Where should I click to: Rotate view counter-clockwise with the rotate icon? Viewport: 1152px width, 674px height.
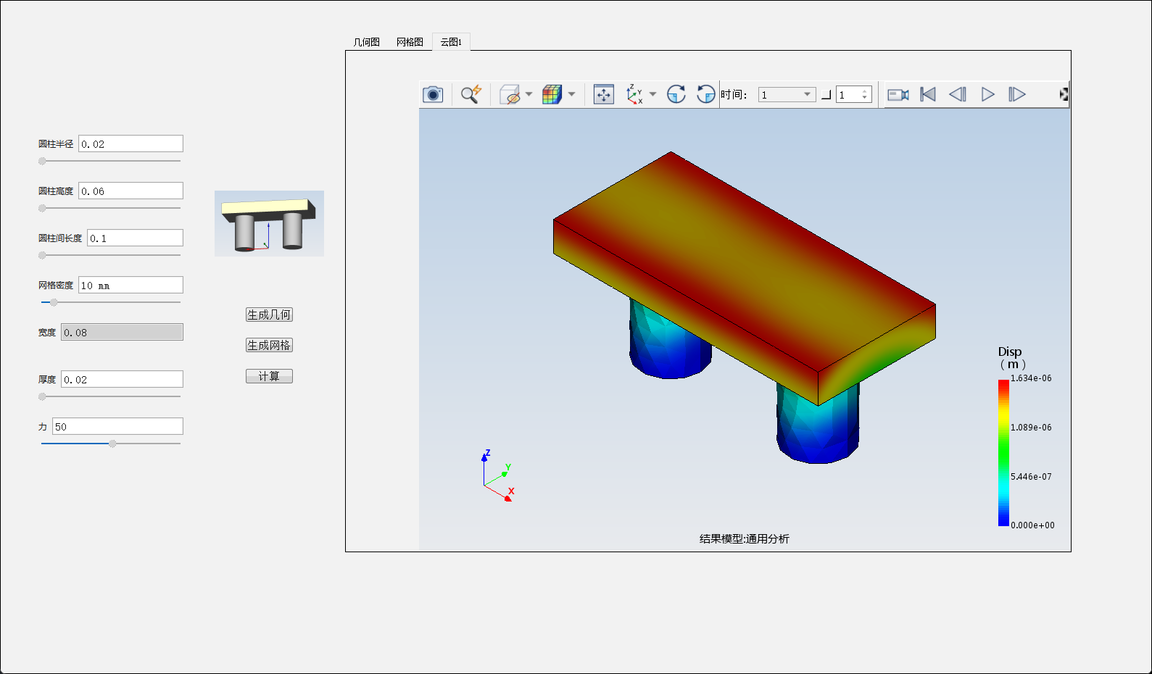pos(705,94)
